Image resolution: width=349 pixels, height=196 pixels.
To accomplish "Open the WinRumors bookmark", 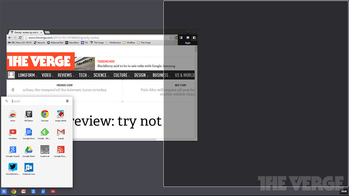I will 113,43.
